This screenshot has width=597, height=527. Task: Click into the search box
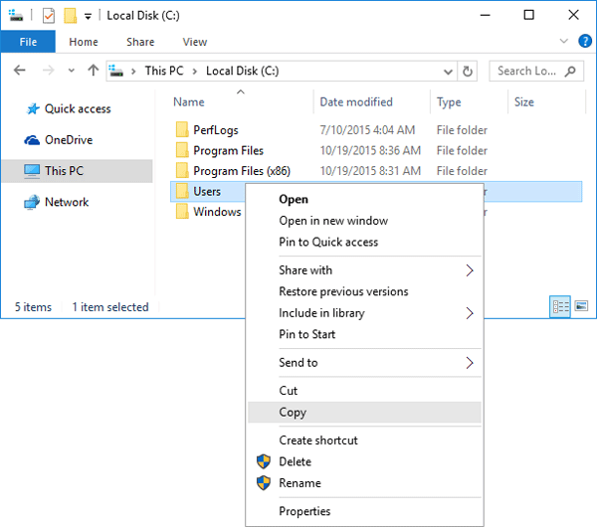point(528,71)
